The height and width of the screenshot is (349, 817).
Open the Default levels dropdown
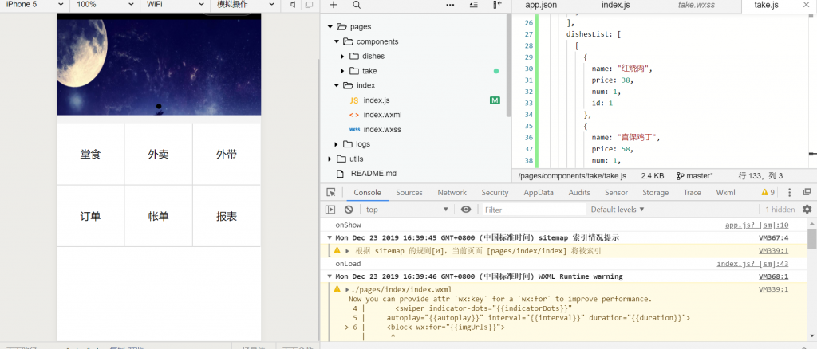tap(618, 209)
